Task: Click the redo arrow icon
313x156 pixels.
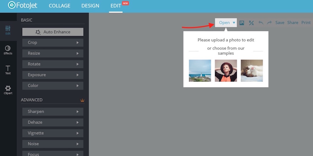Action: pyautogui.click(x=269, y=23)
